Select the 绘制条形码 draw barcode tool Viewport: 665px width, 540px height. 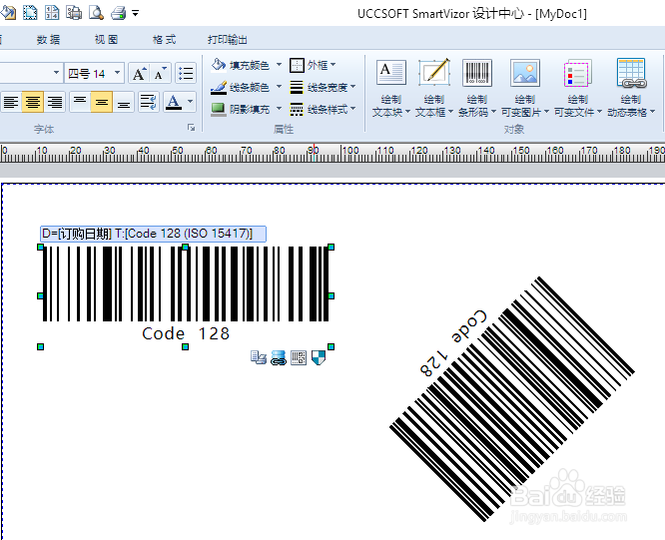click(x=477, y=88)
